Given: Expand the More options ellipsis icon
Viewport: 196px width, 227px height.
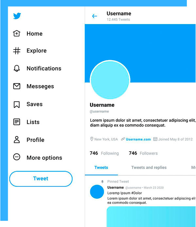Looking at the screenshot, I should [x=17, y=157].
